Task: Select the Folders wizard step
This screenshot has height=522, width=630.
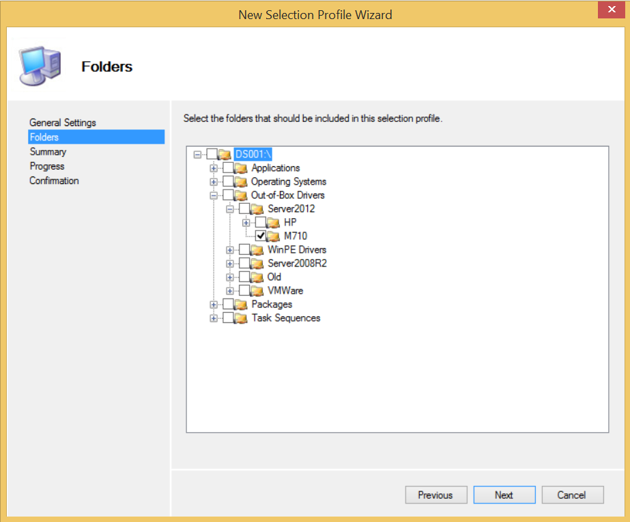Action: click(x=96, y=137)
